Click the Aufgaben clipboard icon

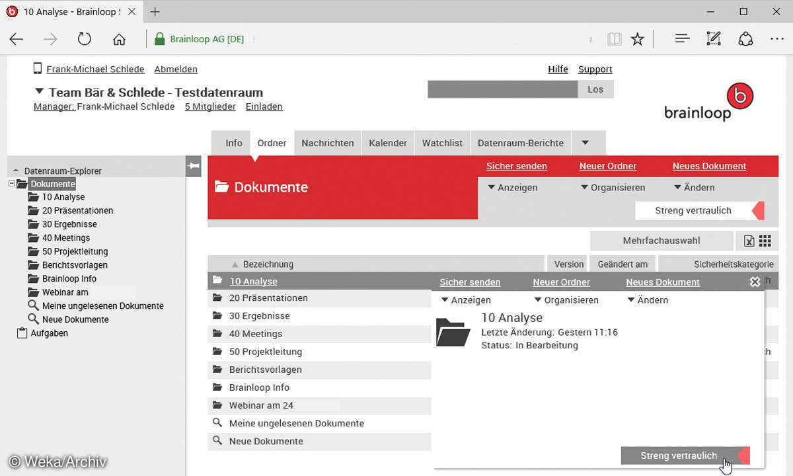click(x=22, y=333)
